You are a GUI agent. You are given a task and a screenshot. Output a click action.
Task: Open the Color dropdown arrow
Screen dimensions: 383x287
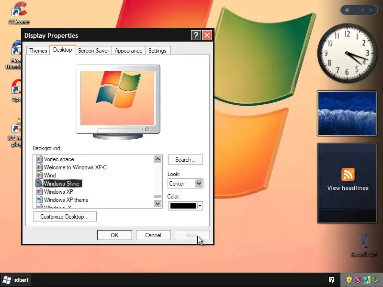[200, 206]
